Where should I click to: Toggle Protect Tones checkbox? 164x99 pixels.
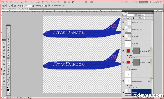(x=53, y=5)
